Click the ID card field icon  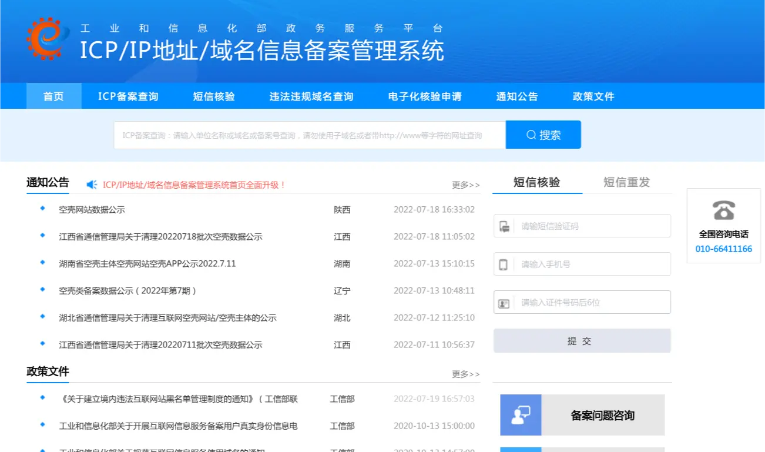(x=504, y=303)
